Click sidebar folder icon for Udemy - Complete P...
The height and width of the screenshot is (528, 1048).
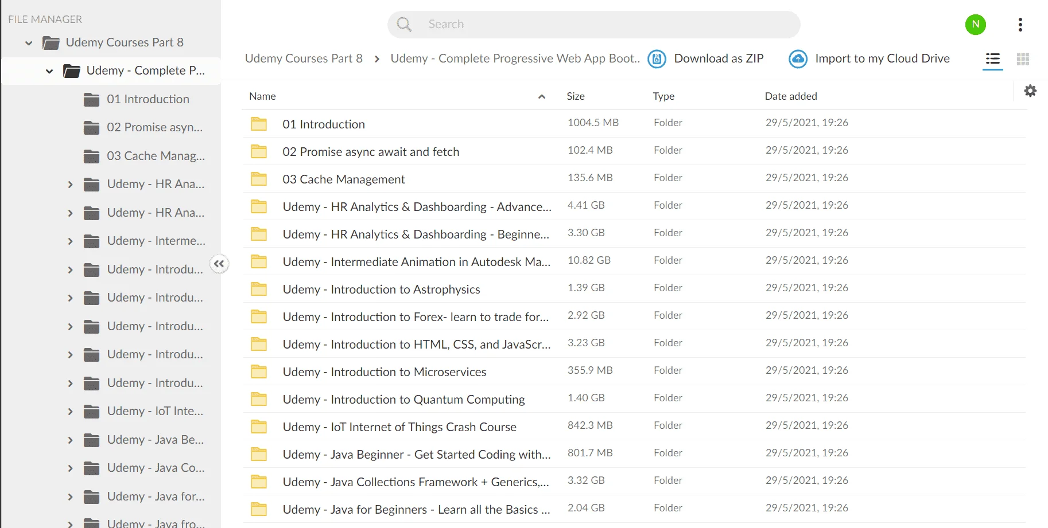pyautogui.click(x=72, y=71)
